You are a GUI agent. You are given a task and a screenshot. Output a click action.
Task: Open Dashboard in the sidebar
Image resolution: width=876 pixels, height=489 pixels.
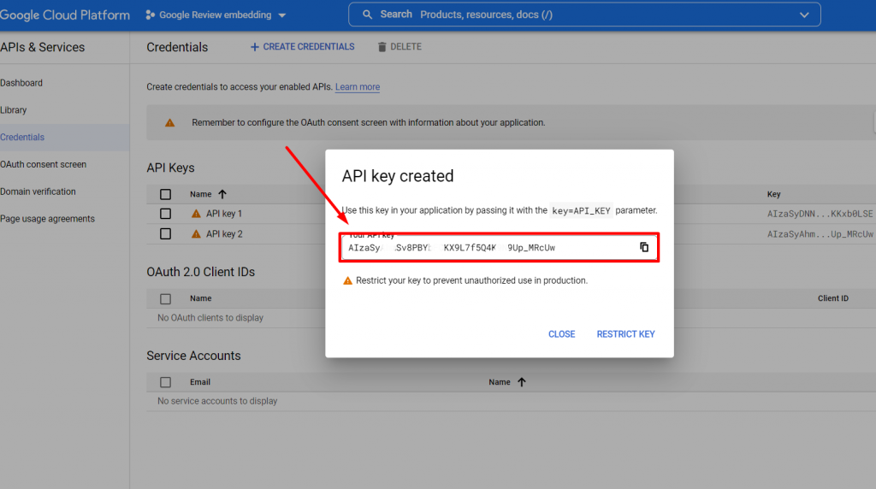click(x=21, y=83)
